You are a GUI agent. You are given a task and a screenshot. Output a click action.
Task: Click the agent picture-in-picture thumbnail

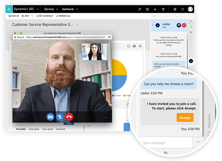tap(94, 52)
